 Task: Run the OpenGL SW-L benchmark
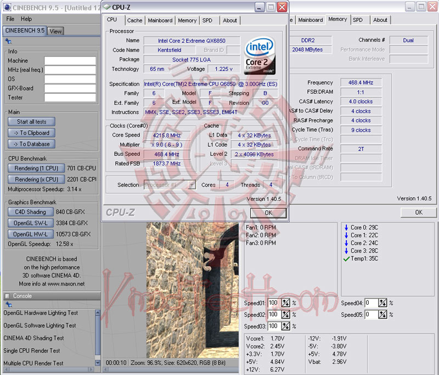point(31,223)
